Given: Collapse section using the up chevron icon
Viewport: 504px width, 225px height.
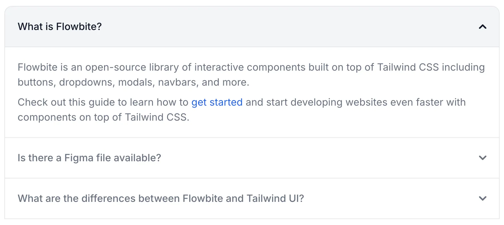Looking at the screenshot, I should (482, 27).
